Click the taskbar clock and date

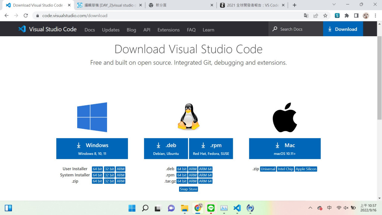pyautogui.click(x=368, y=208)
